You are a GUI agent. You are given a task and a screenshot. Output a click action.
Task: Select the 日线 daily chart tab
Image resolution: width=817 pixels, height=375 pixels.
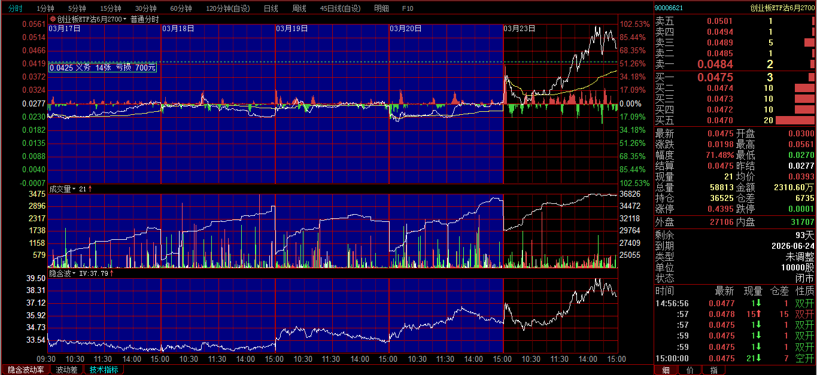tap(271, 8)
